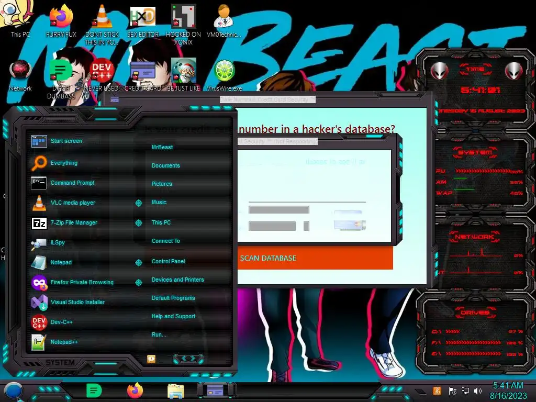The width and height of the screenshot is (536, 402).
Task: Click the CPU usage bar in System gadget
Action: point(483,171)
